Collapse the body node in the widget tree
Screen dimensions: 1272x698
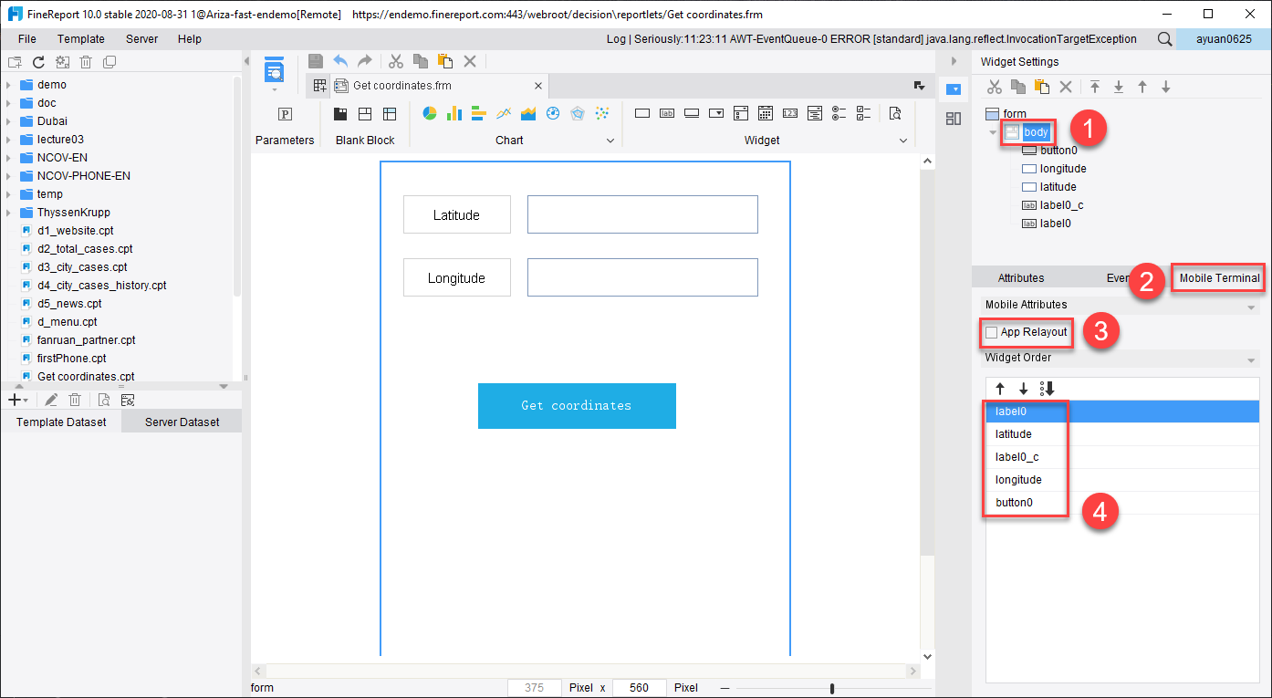[x=993, y=132]
